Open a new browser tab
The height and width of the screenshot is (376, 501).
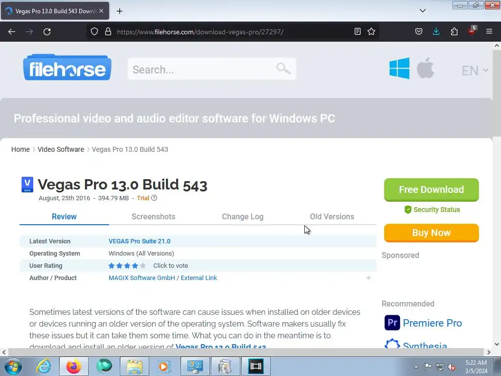click(119, 11)
